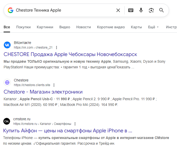177x148 pixels.
Task: Switch to the Покупки tab
Action: (x=23, y=27)
